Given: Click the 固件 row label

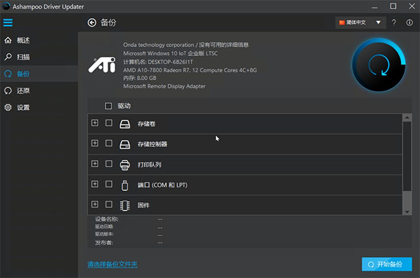Looking at the screenshot, I should click(143, 205).
